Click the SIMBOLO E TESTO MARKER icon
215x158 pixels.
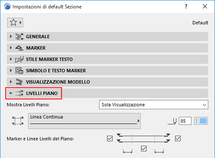point(19,71)
